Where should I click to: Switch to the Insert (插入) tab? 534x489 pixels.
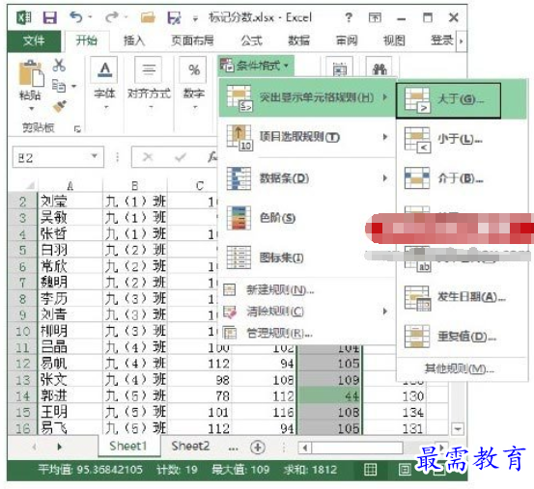coord(134,41)
